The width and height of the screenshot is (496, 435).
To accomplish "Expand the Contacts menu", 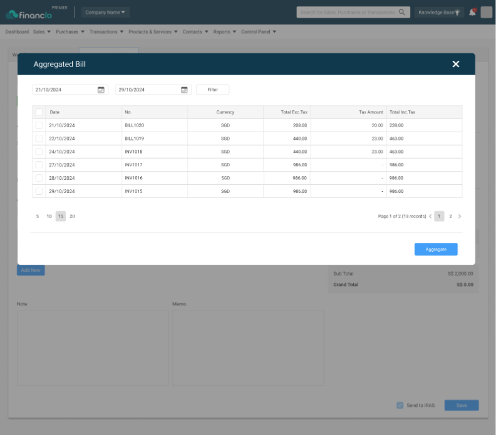I will [x=195, y=32].
